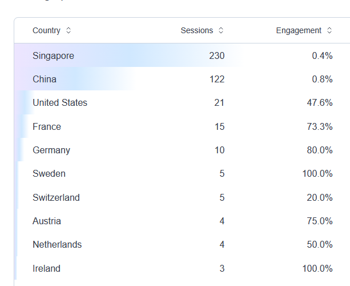Click the sort arrows beside Sessions header
Image resolution: width=350 pixels, height=286 pixels.
tap(221, 30)
